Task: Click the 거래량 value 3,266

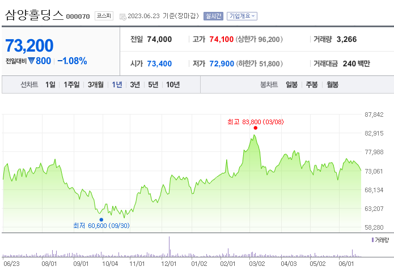Action: coord(346,40)
